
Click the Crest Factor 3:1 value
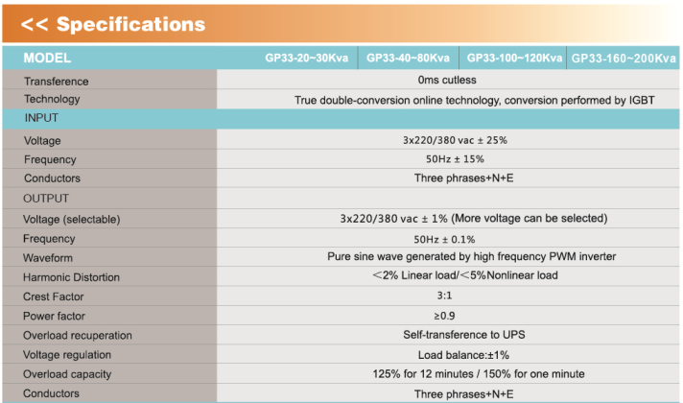coord(444,296)
